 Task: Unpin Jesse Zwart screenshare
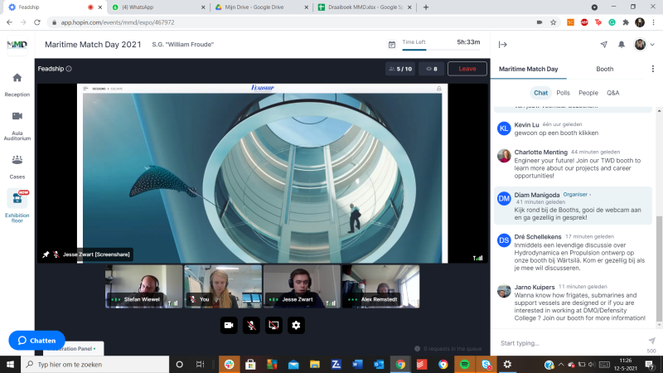click(x=46, y=254)
